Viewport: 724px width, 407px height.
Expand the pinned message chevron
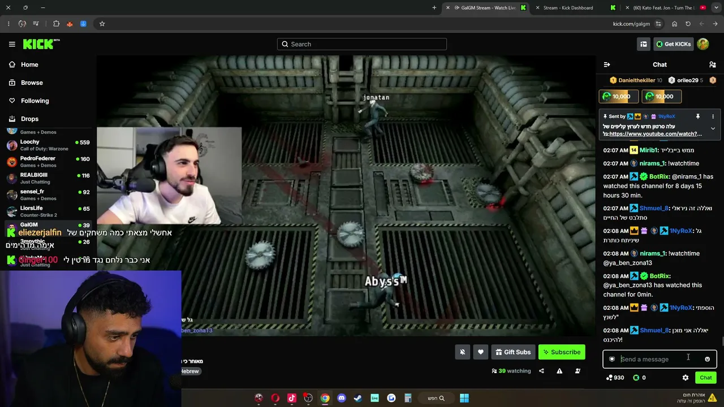713,129
